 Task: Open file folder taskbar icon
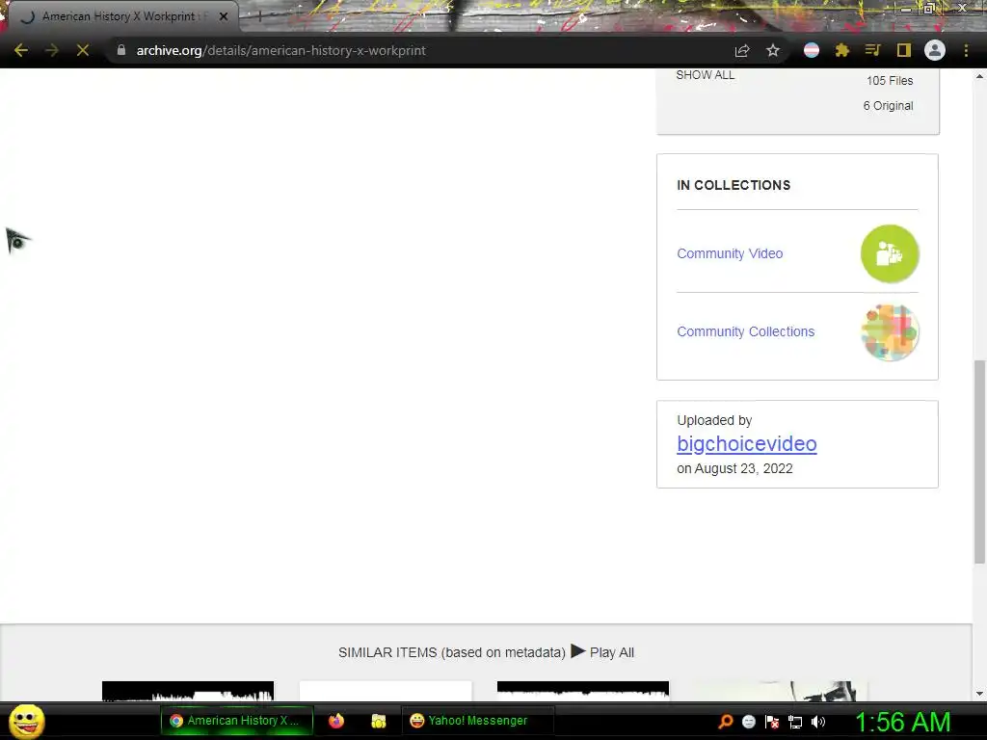pos(378,721)
